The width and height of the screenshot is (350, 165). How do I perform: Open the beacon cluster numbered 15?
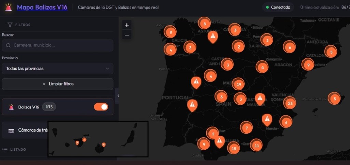point(234,148)
